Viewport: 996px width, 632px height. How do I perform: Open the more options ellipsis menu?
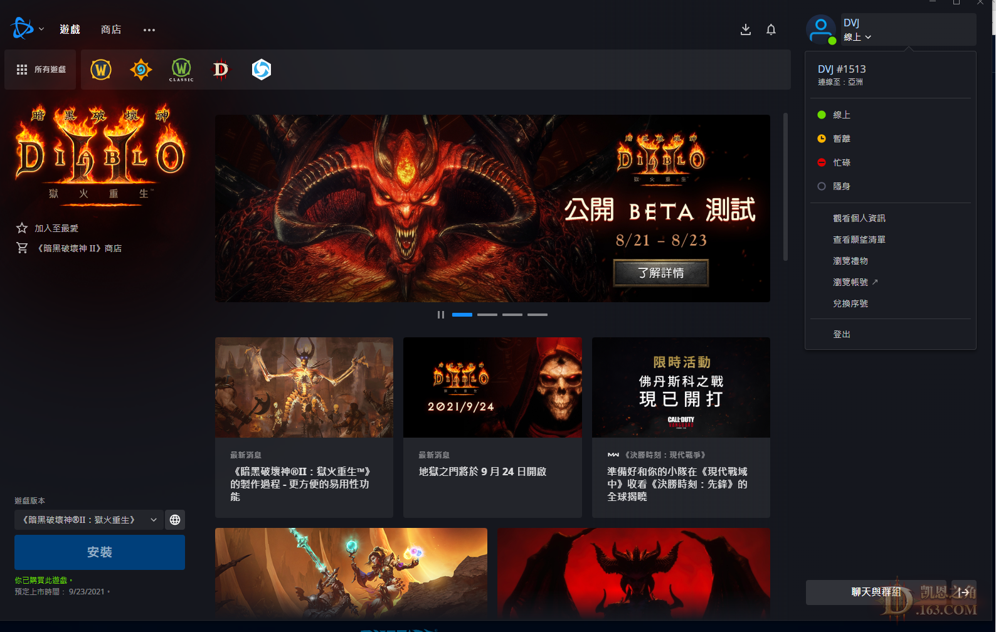(149, 29)
